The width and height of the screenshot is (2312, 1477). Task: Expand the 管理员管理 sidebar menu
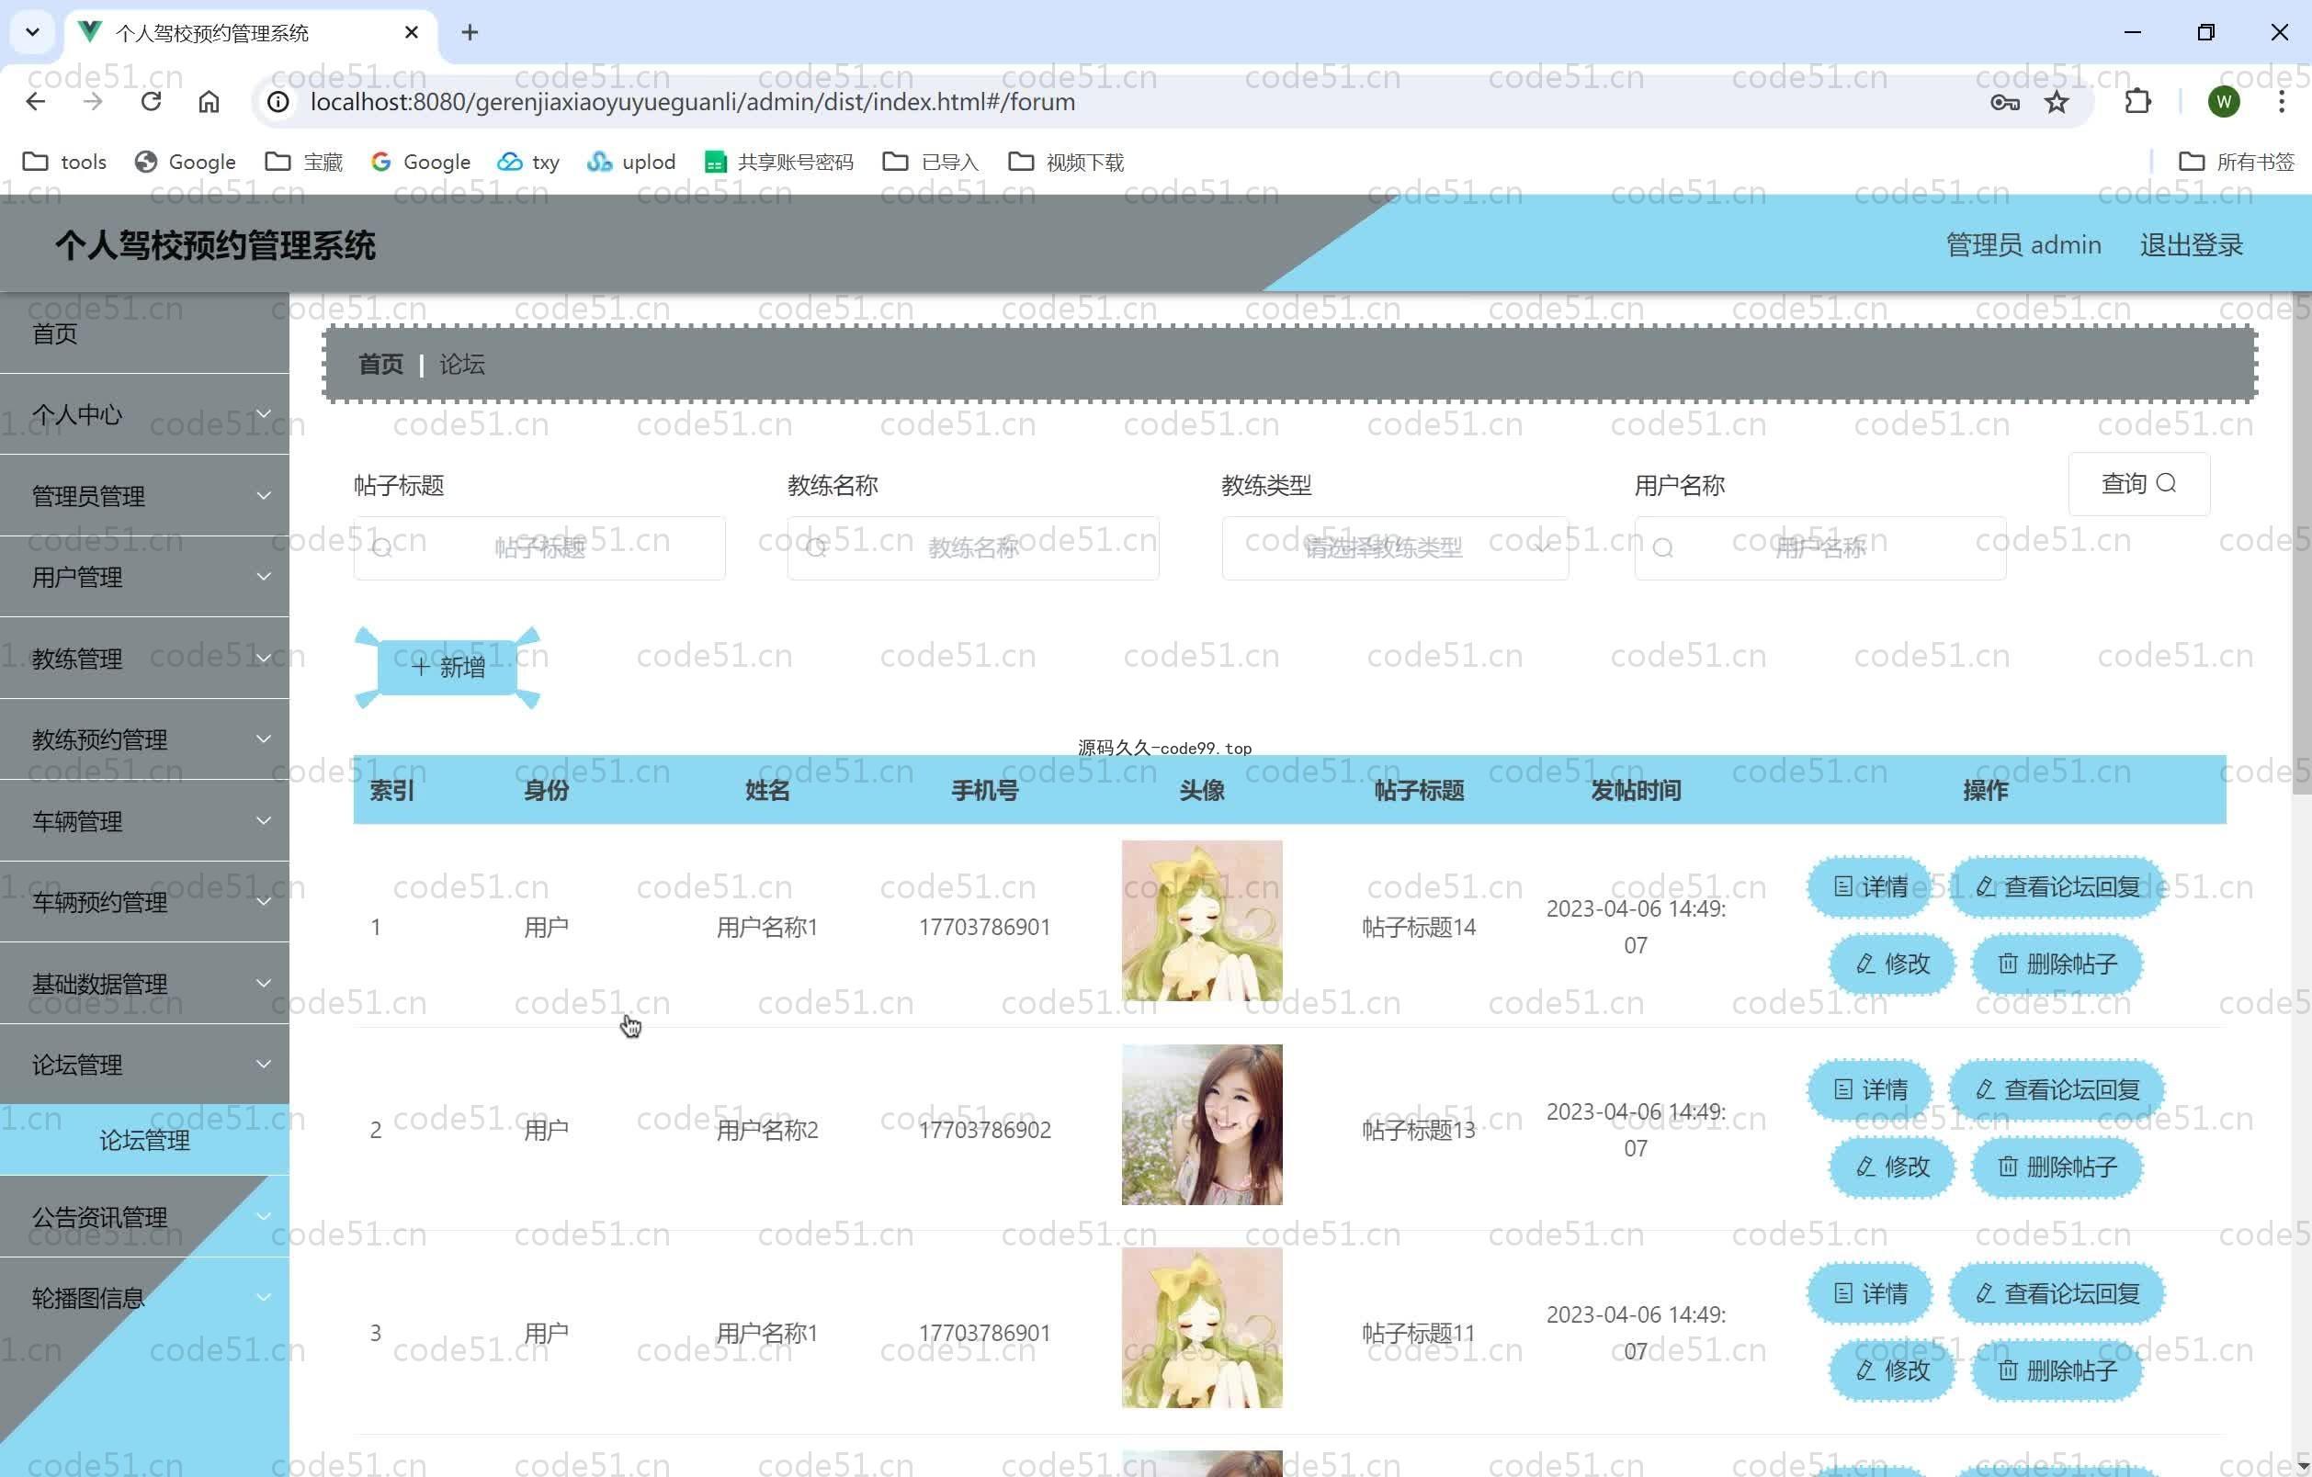click(144, 496)
